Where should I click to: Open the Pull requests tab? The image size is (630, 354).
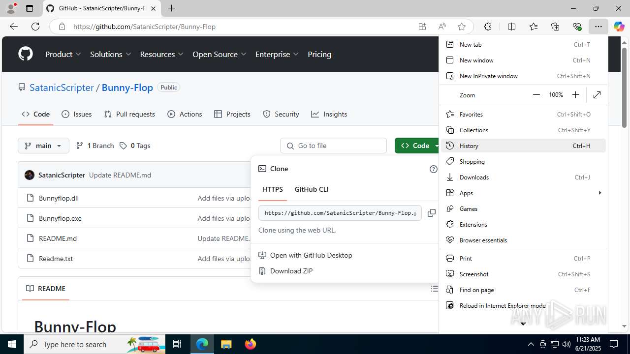point(130,114)
